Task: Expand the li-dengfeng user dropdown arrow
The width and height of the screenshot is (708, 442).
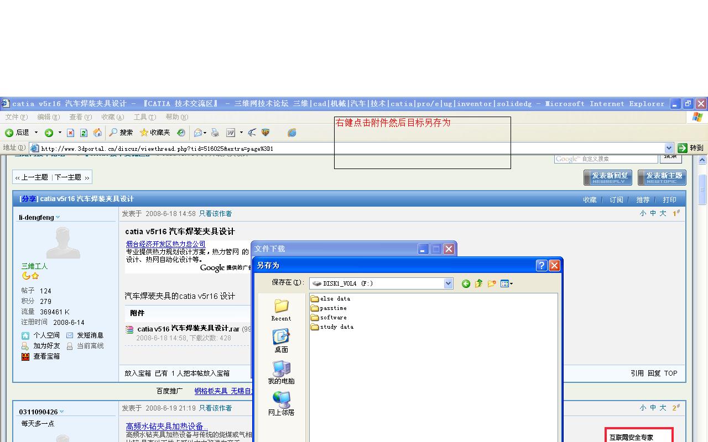Action: (x=58, y=218)
